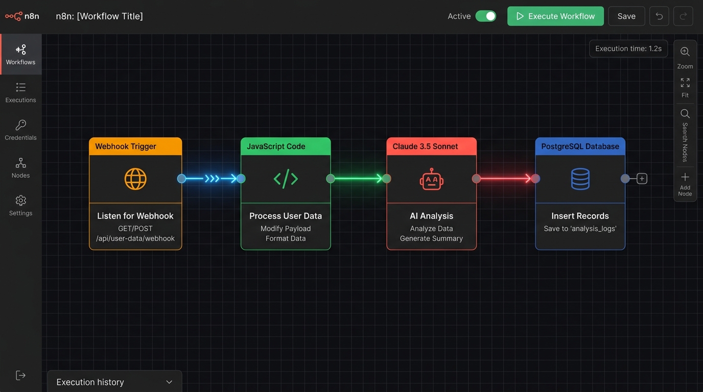Click the red connection line to PostgreSQL node
This screenshot has height=392, width=703.
pos(506,179)
